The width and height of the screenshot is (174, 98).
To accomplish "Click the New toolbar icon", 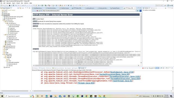I will coord(2,5).
